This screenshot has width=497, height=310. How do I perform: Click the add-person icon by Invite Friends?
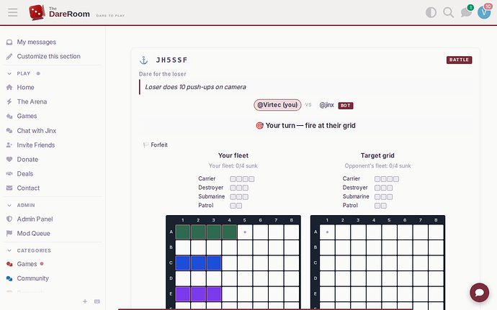pyautogui.click(x=9, y=145)
